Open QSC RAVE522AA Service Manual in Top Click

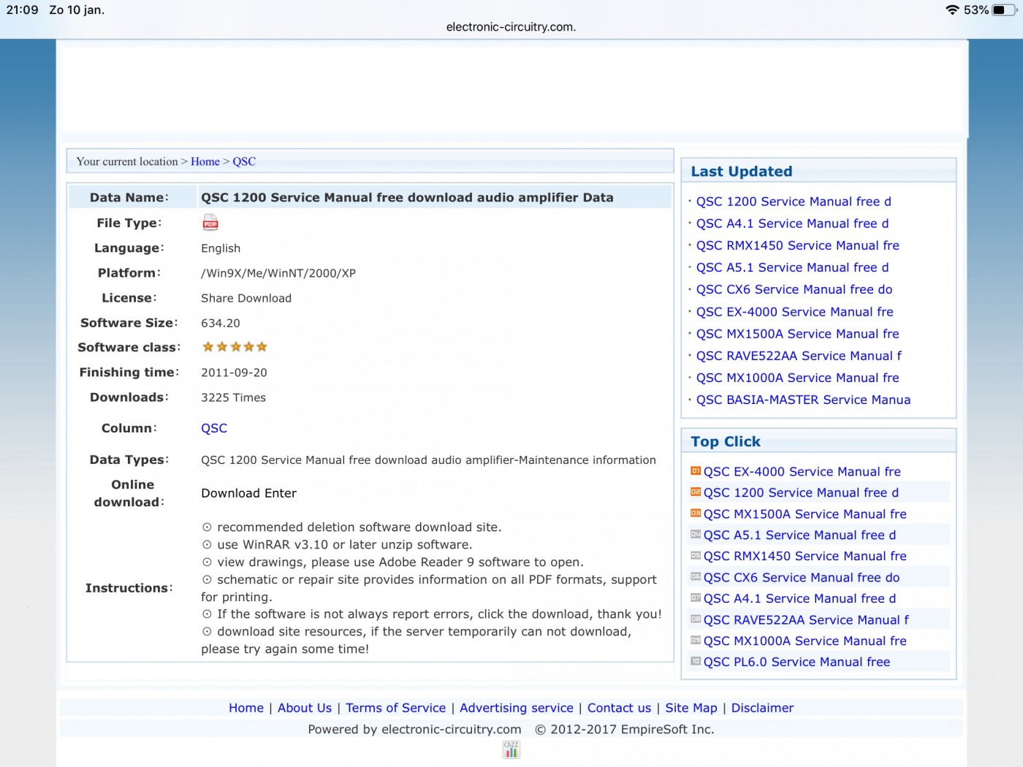(x=806, y=620)
